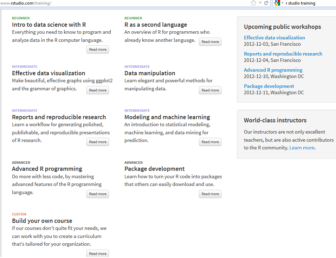Read more about Modeling and machine learning

[x=210, y=142]
